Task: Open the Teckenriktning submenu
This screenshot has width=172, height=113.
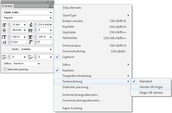Action: pos(93,81)
